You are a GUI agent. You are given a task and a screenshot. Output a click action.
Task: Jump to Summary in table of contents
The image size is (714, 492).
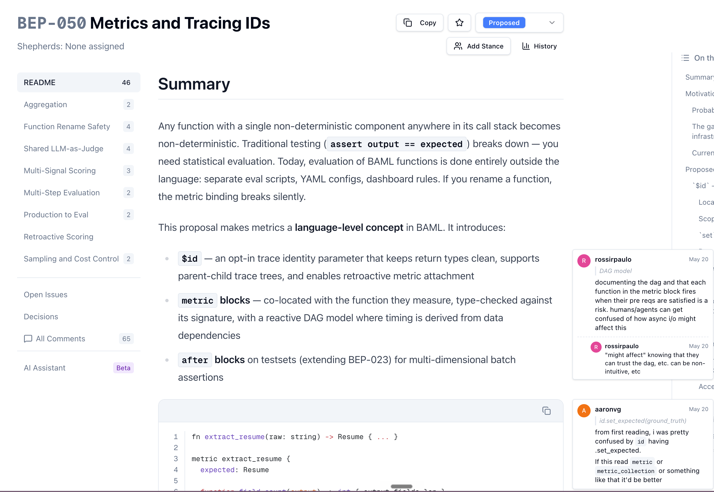tap(699, 77)
